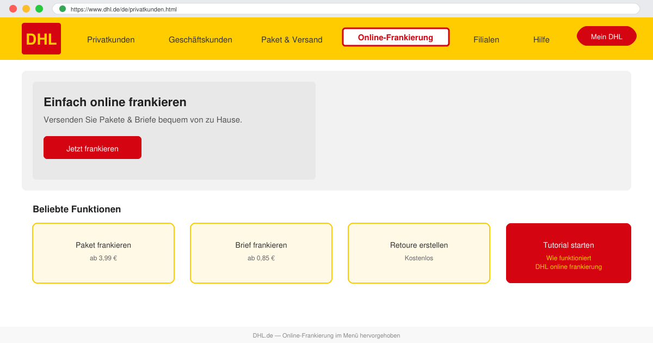Maximize the window with green button
The width and height of the screenshot is (653, 343).
(39, 9)
